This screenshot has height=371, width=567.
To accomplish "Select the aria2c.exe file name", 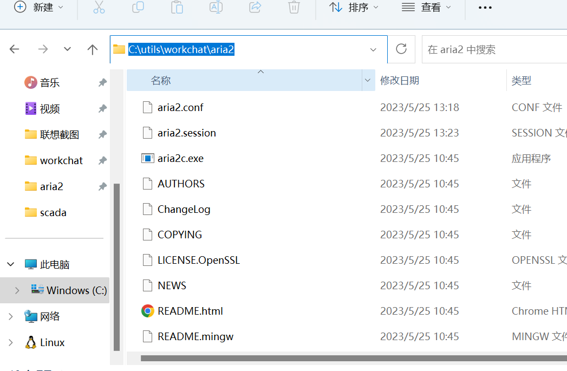I will (180, 158).
